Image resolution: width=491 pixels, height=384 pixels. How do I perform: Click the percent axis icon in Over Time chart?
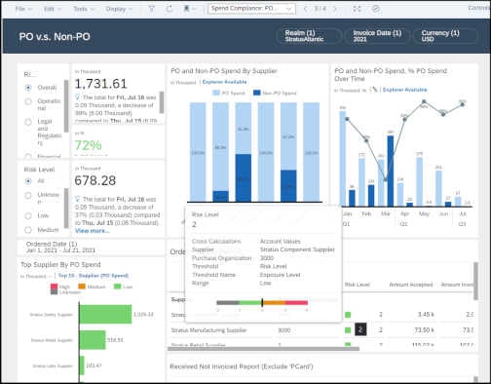coord(375,90)
